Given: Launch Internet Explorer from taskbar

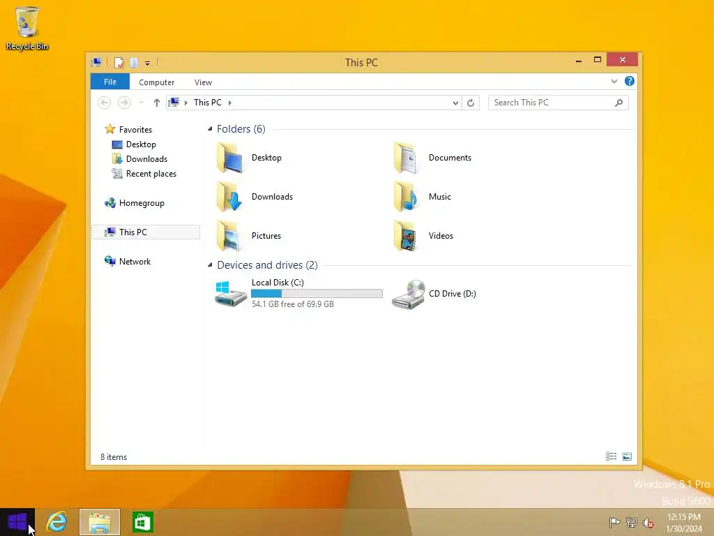Looking at the screenshot, I should 57,522.
